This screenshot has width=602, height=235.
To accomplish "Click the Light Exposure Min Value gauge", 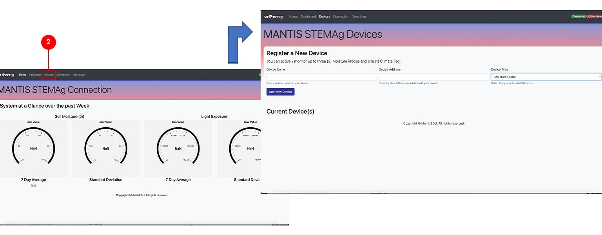I will [178, 148].
